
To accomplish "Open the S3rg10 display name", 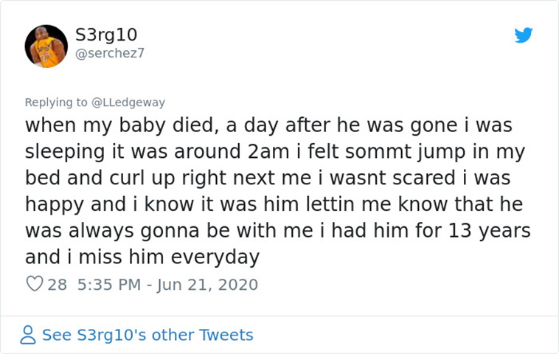I will coord(106,35).
